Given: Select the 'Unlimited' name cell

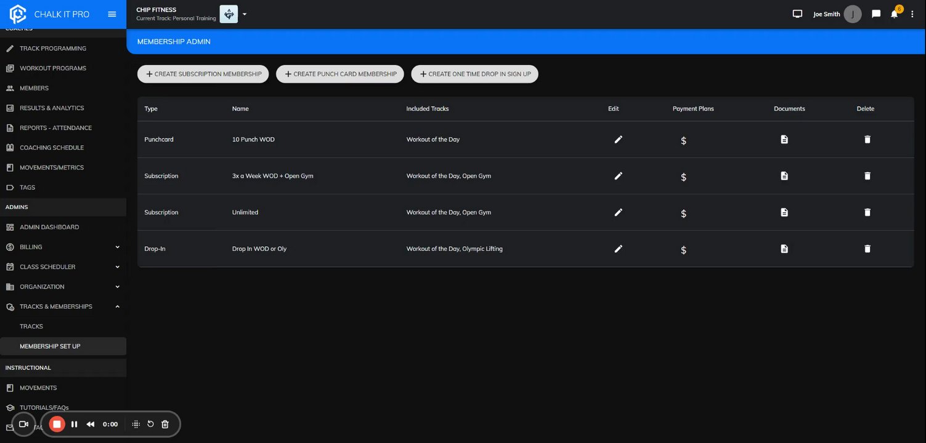Looking at the screenshot, I should (245, 212).
